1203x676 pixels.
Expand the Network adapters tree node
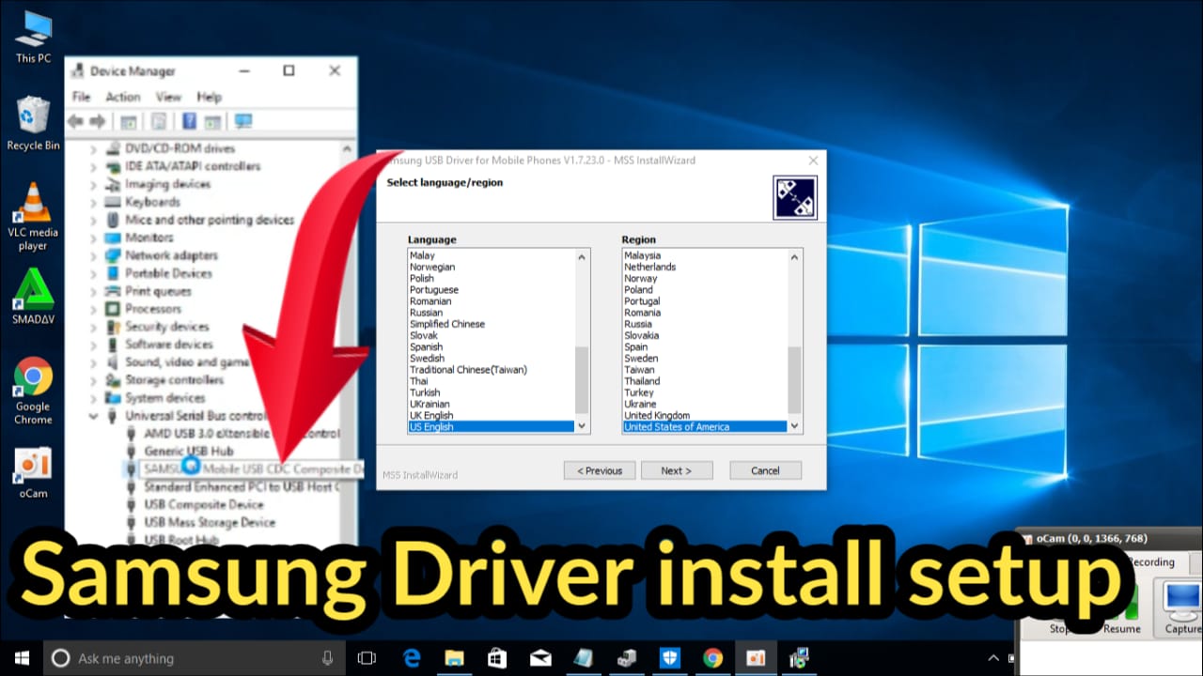coord(93,256)
